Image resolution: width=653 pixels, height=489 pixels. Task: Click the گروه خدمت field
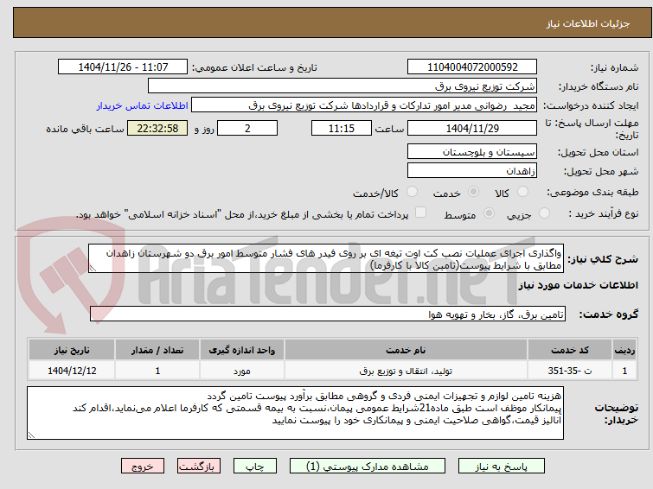(x=328, y=314)
